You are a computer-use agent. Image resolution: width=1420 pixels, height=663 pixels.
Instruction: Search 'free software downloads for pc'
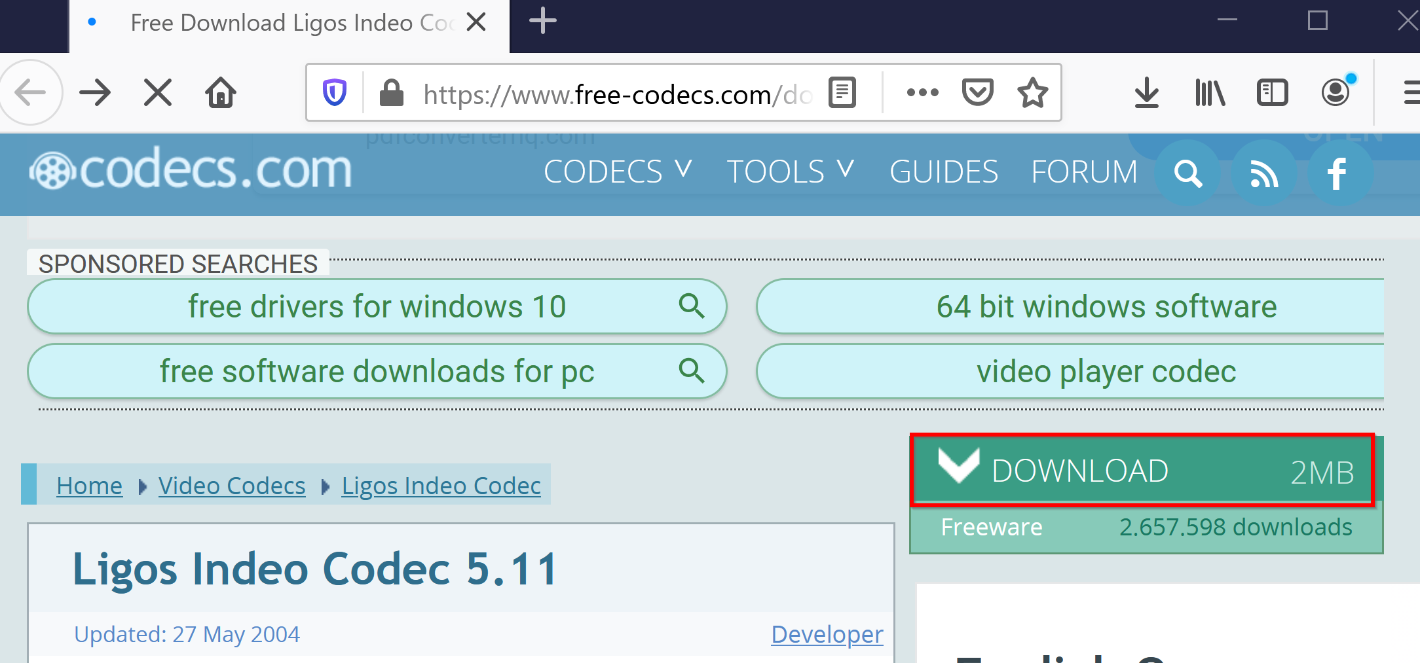coord(377,371)
